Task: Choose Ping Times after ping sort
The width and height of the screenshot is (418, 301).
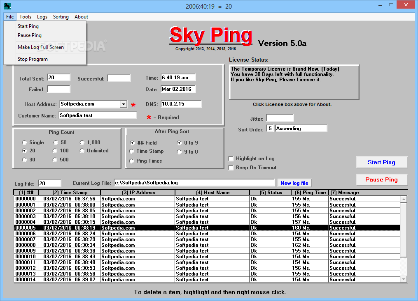Action: 145,161
